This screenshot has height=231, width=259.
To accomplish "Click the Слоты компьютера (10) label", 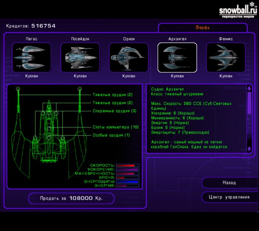I will pyautogui.click(x=115, y=127).
